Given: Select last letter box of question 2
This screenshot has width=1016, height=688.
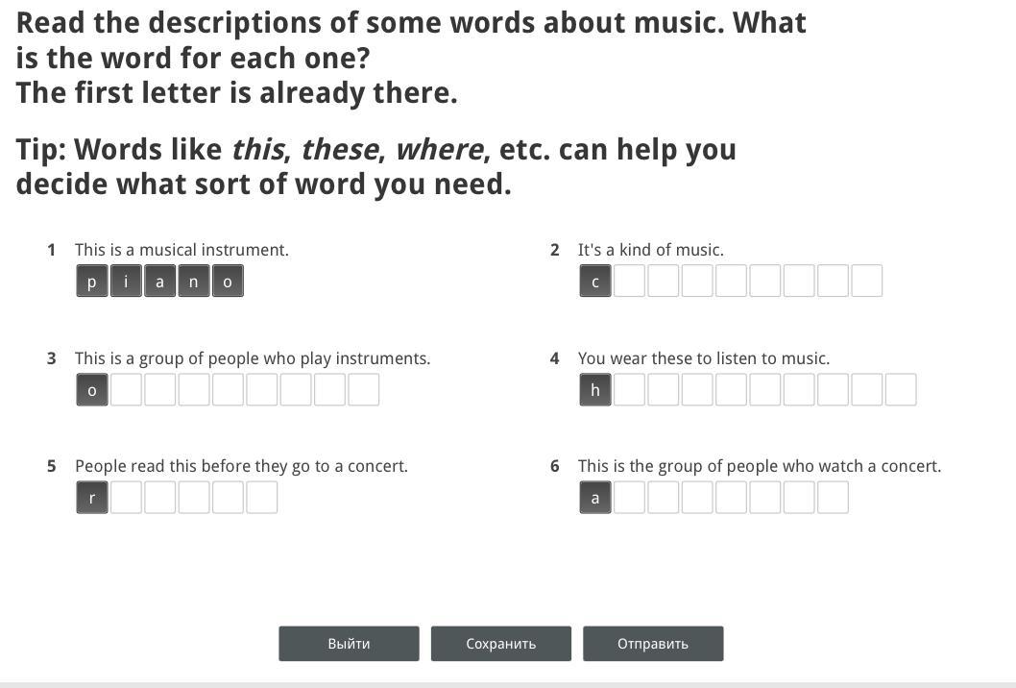Looking at the screenshot, I should tap(866, 282).
